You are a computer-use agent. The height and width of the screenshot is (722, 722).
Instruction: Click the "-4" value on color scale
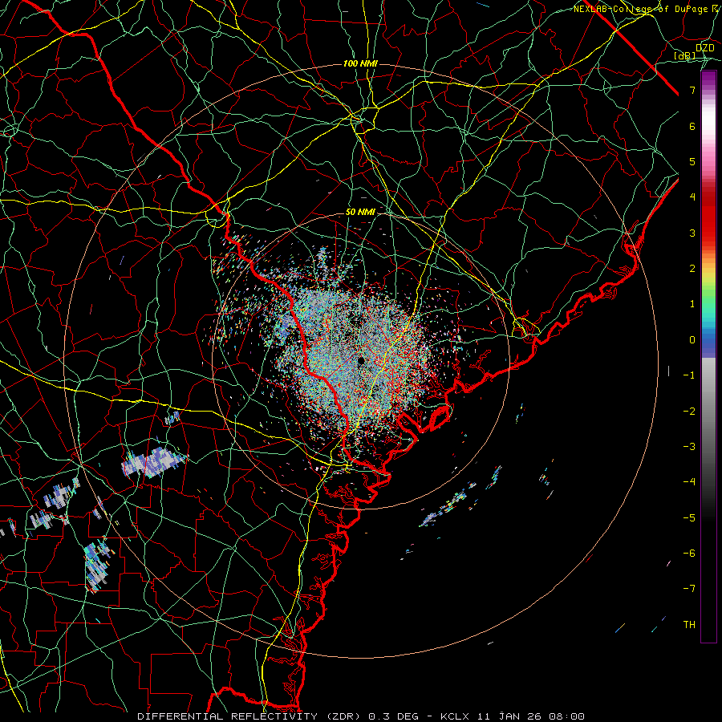[x=689, y=481]
